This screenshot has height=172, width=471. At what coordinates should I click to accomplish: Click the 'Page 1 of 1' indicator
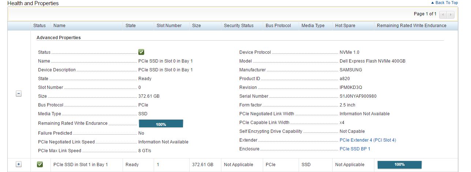coord(425,14)
